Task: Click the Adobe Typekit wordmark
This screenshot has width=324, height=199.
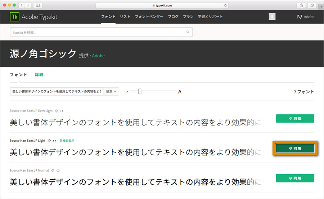Action: 39,17
